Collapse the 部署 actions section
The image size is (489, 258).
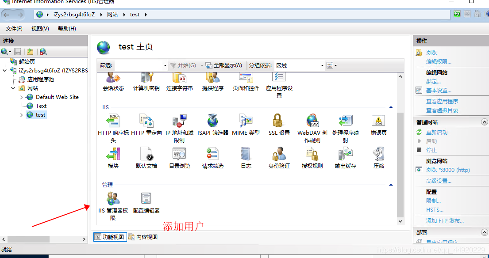click(484, 232)
